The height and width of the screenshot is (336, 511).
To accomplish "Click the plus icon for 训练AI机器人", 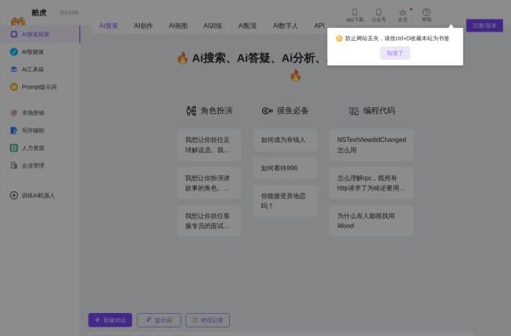I will pyautogui.click(x=14, y=196).
